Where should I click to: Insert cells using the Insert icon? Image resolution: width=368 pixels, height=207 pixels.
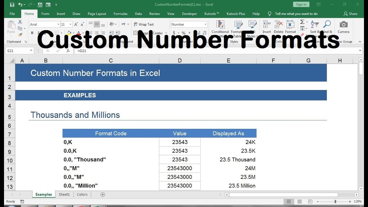click(x=267, y=27)
